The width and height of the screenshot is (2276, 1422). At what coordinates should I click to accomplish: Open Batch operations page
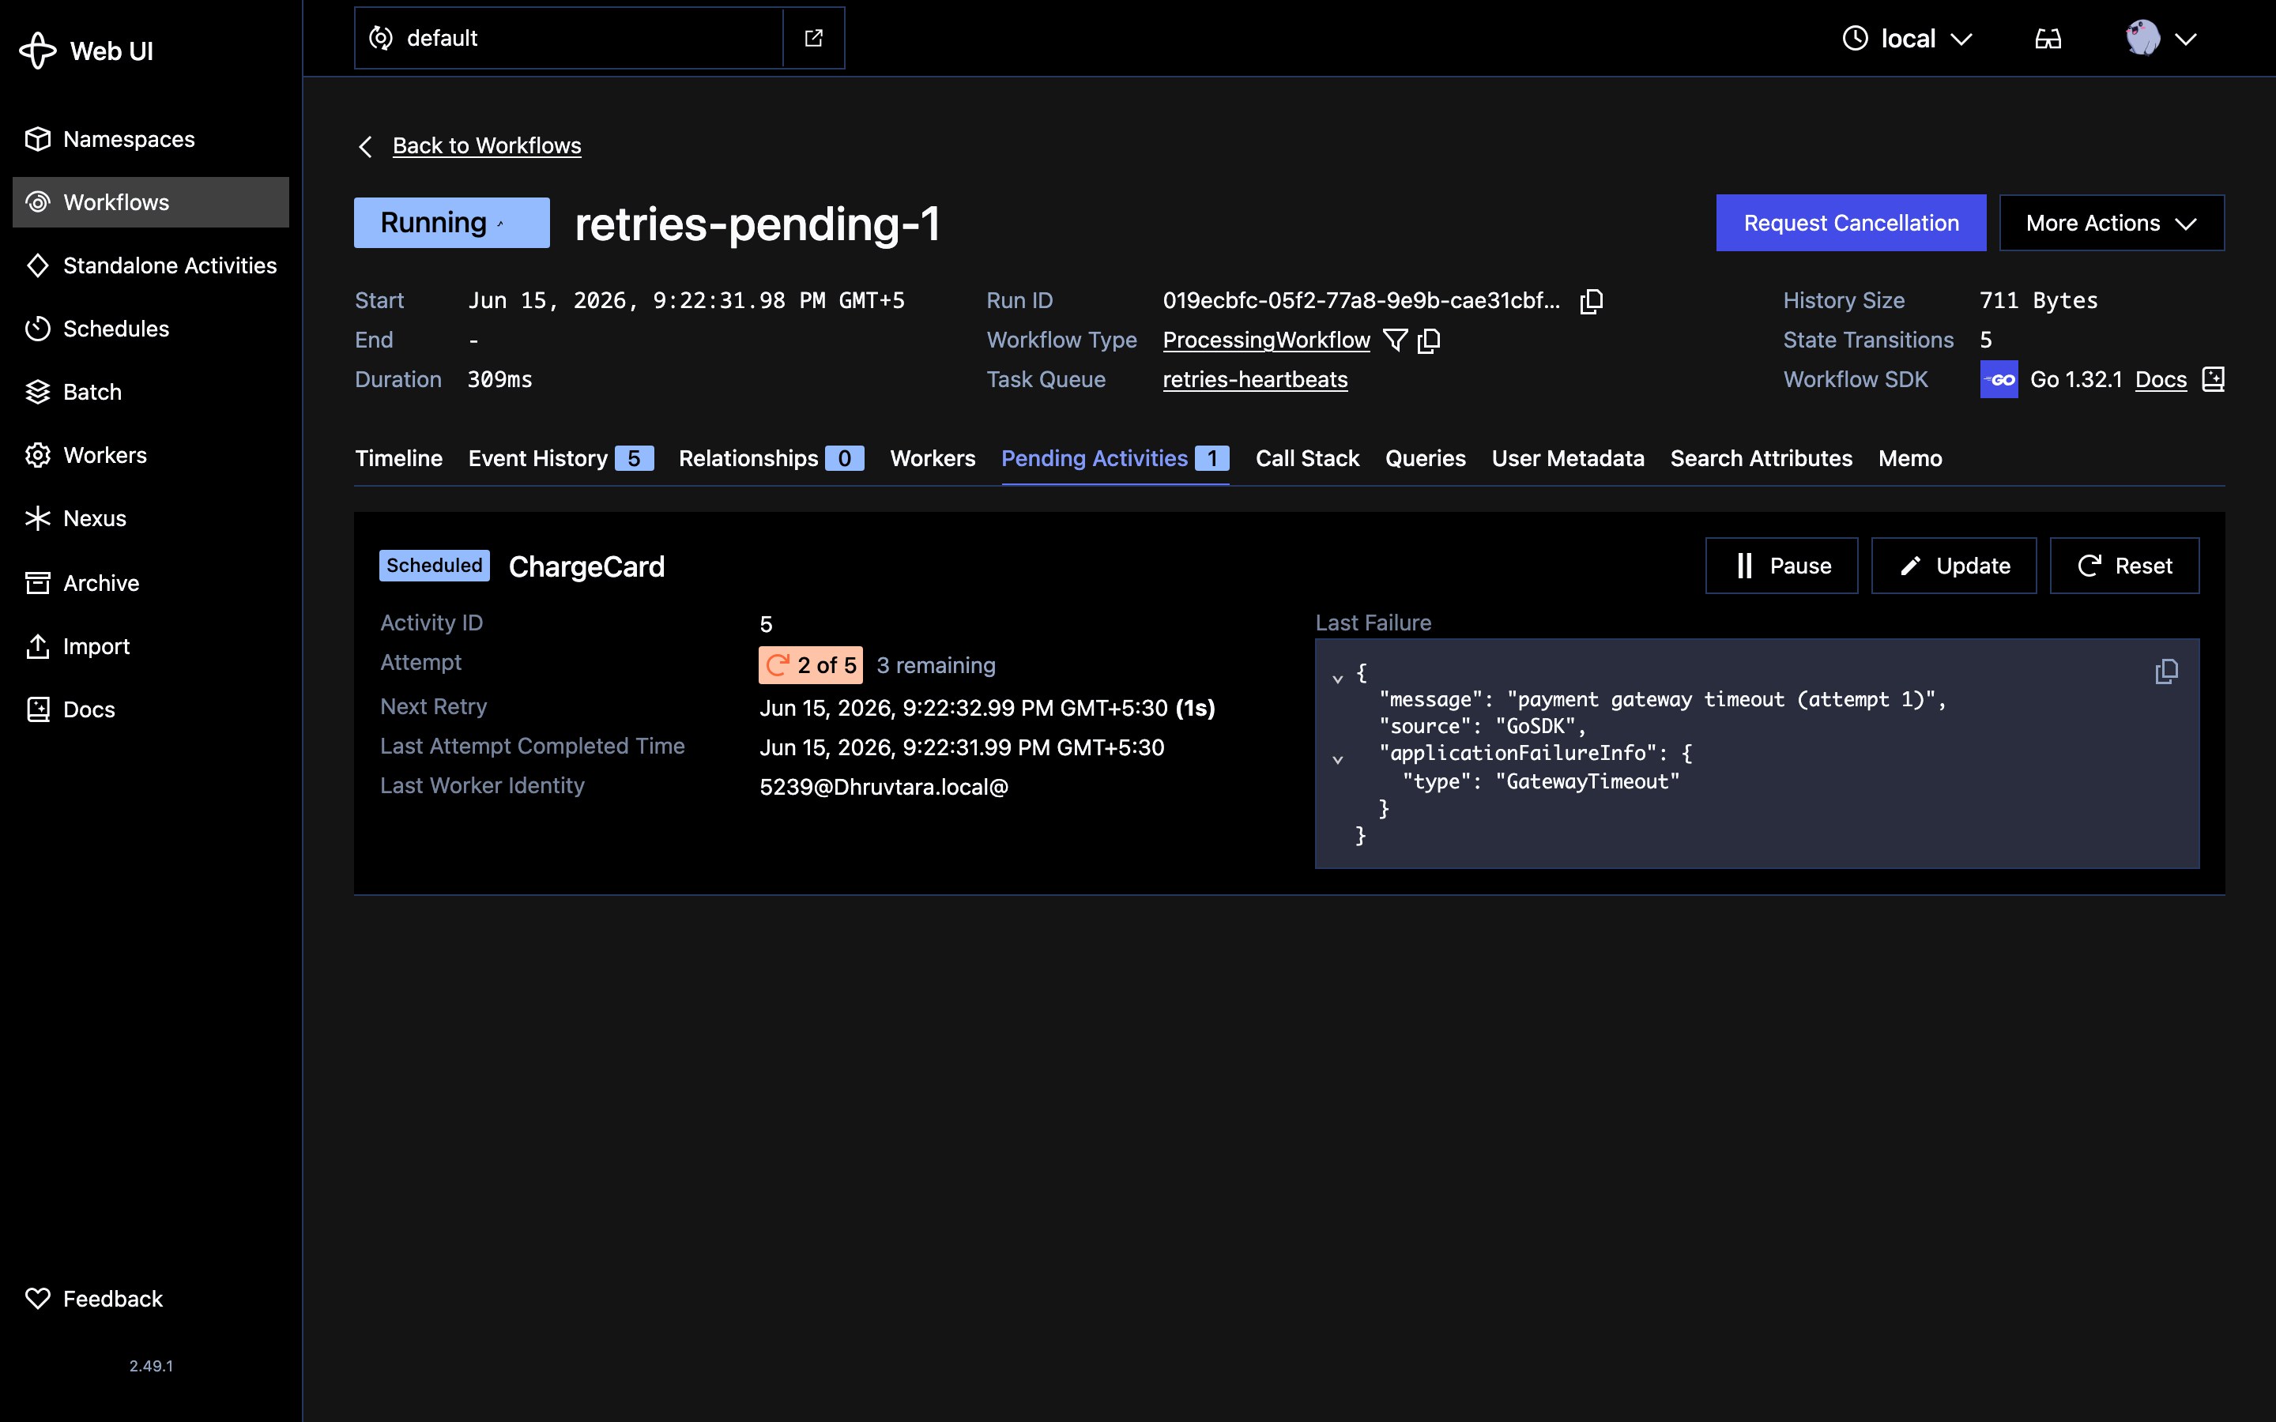(x=150, y=391)
